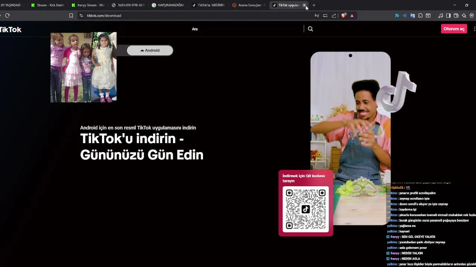This screenshot has width=476, height=267.
Task: Click chat message 'SEN GEL OKEYE YALKİN'
Action: click(x=418, y=237)
